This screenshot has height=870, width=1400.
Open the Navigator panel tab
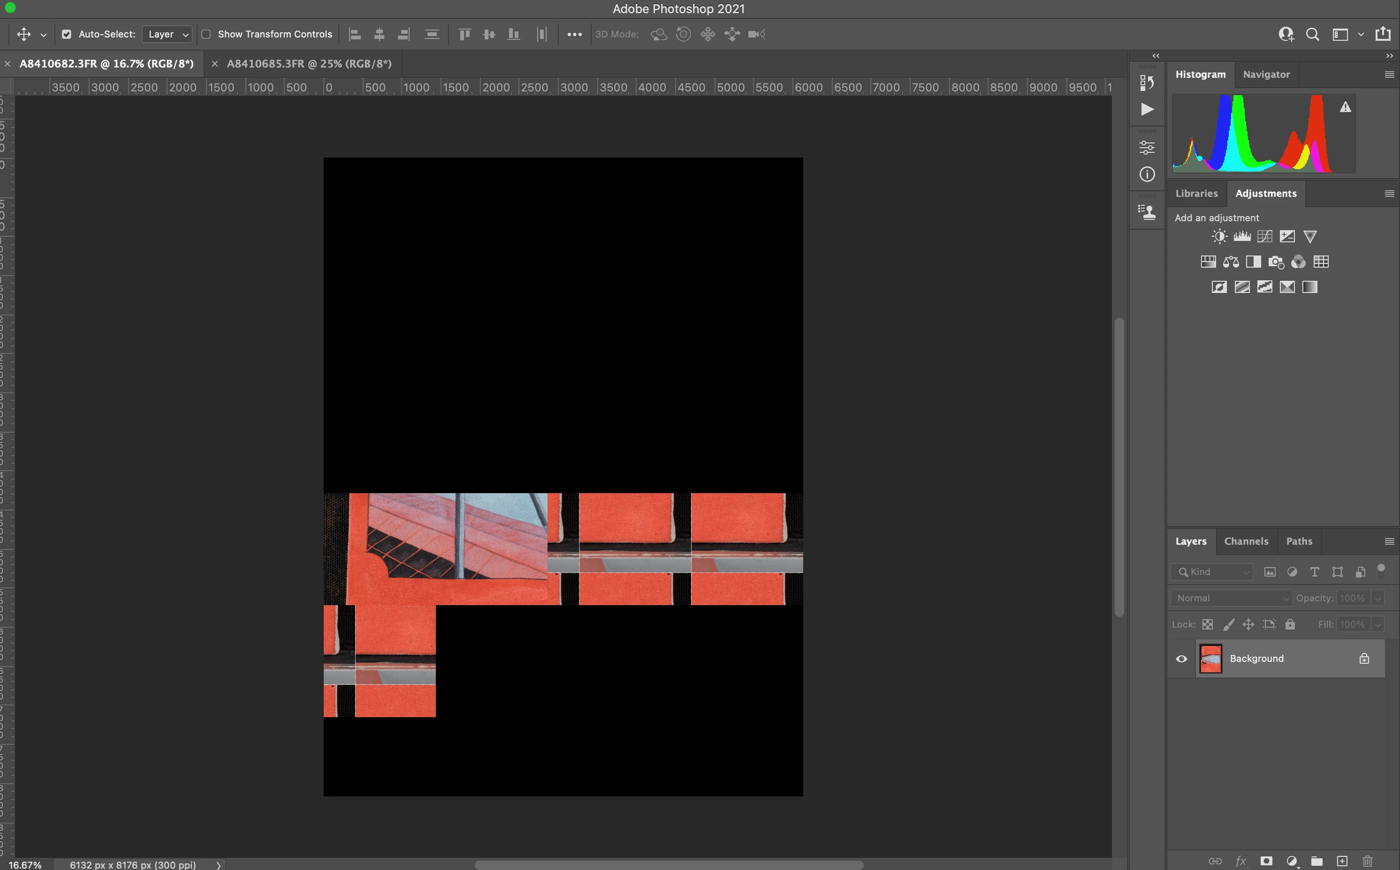[1266, 74]
